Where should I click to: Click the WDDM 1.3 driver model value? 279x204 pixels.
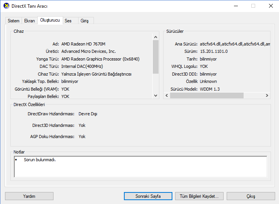coord(210,89)
